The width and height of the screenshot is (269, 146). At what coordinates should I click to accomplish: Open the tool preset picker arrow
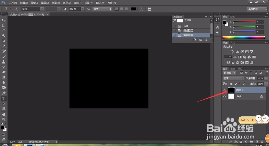tap(10, 9)
